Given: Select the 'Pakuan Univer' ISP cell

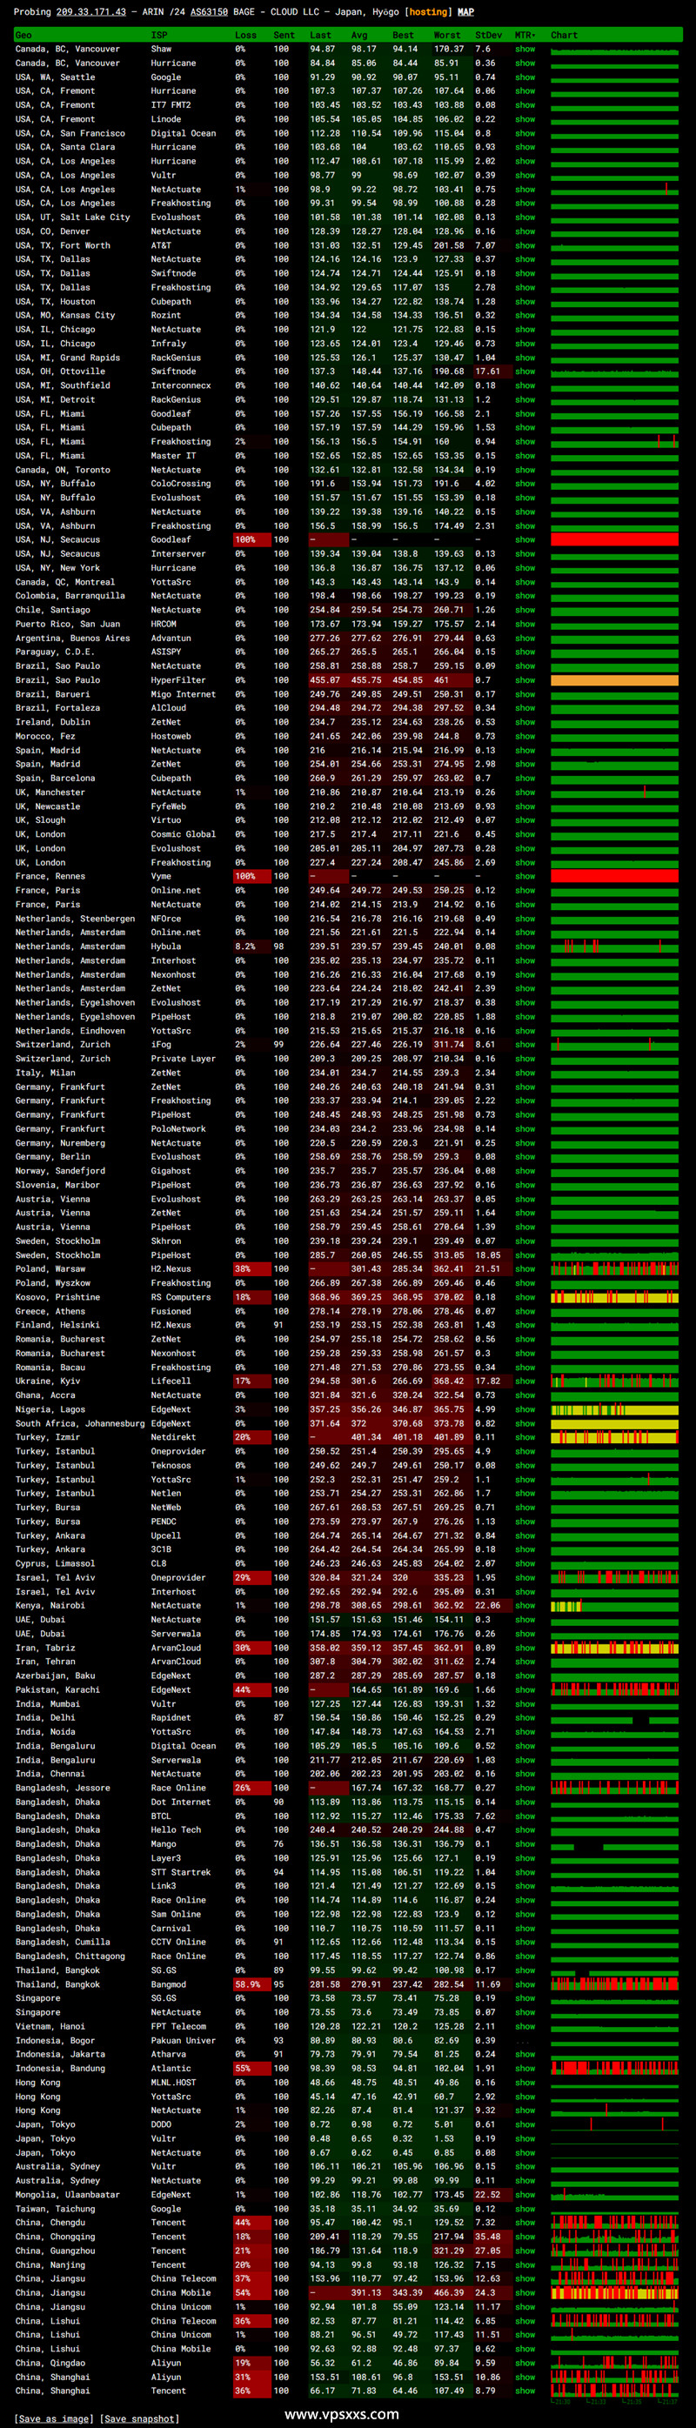Looking at the screenshot, I should tap(183, 2041).
